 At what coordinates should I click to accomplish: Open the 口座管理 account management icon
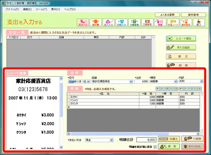(x=147, y=23)
